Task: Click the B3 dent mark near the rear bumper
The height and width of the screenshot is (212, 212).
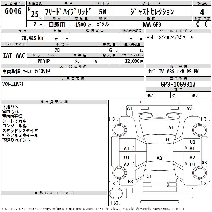Action: coord(131,182)
